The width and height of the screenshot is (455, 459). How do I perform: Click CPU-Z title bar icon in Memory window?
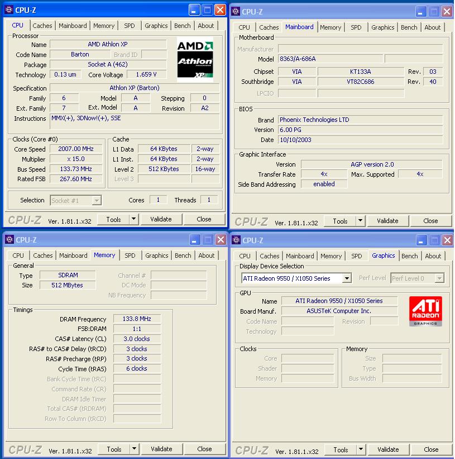pyautogui.click(x=9, y=240)
